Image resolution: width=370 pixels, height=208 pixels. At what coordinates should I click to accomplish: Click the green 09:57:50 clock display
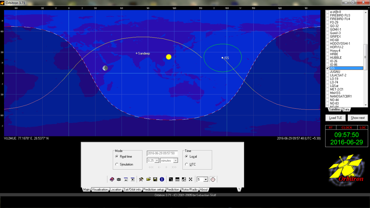[347, 135]
